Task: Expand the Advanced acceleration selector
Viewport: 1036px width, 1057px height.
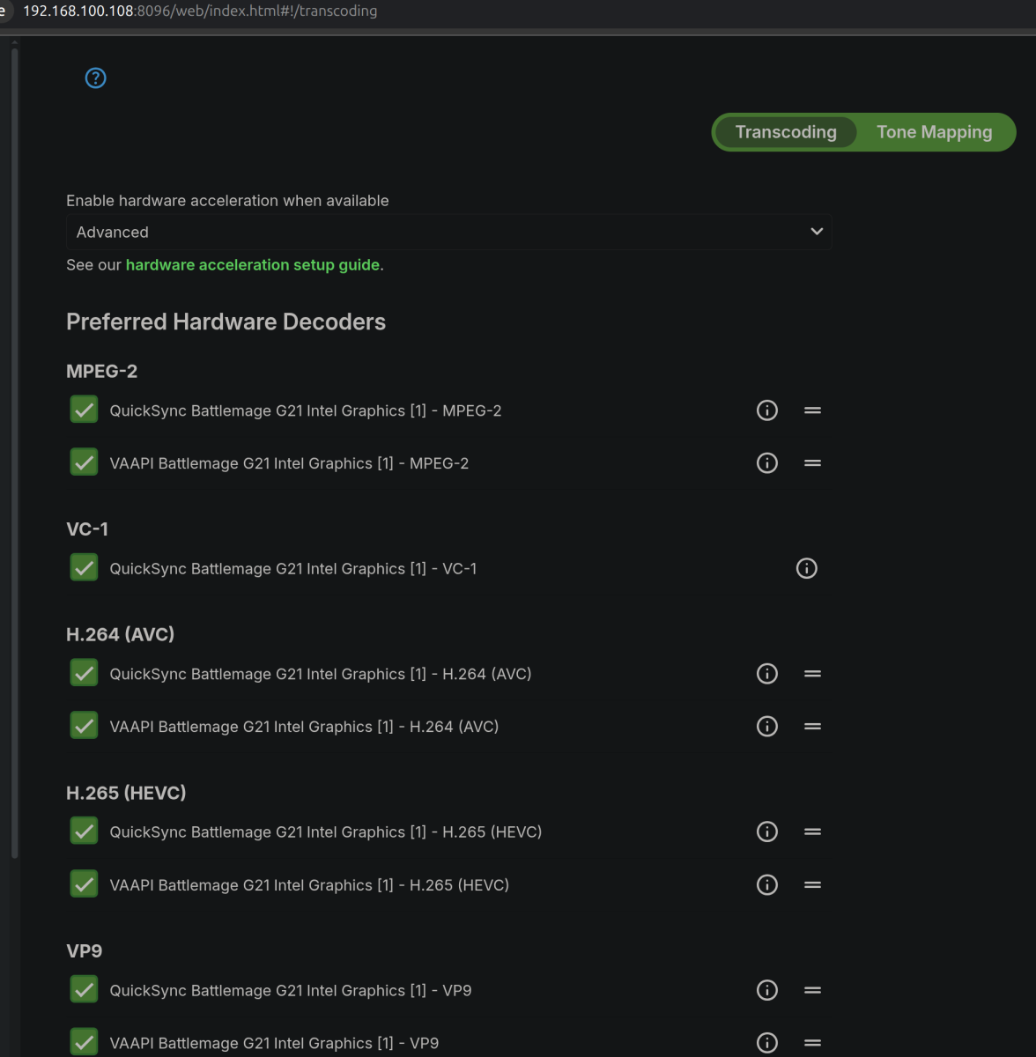Action: click(448, 232)
